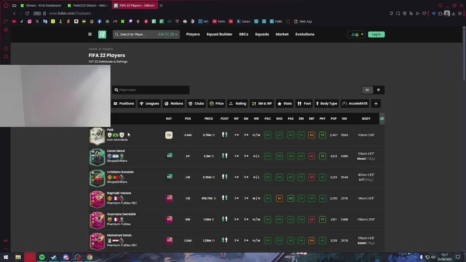Open the Gmail bookmark icon

[115, 21]
